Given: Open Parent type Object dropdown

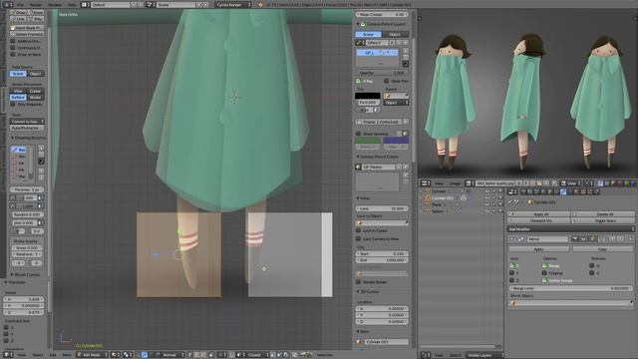Looking at the screenshot, I should point(396,103).
